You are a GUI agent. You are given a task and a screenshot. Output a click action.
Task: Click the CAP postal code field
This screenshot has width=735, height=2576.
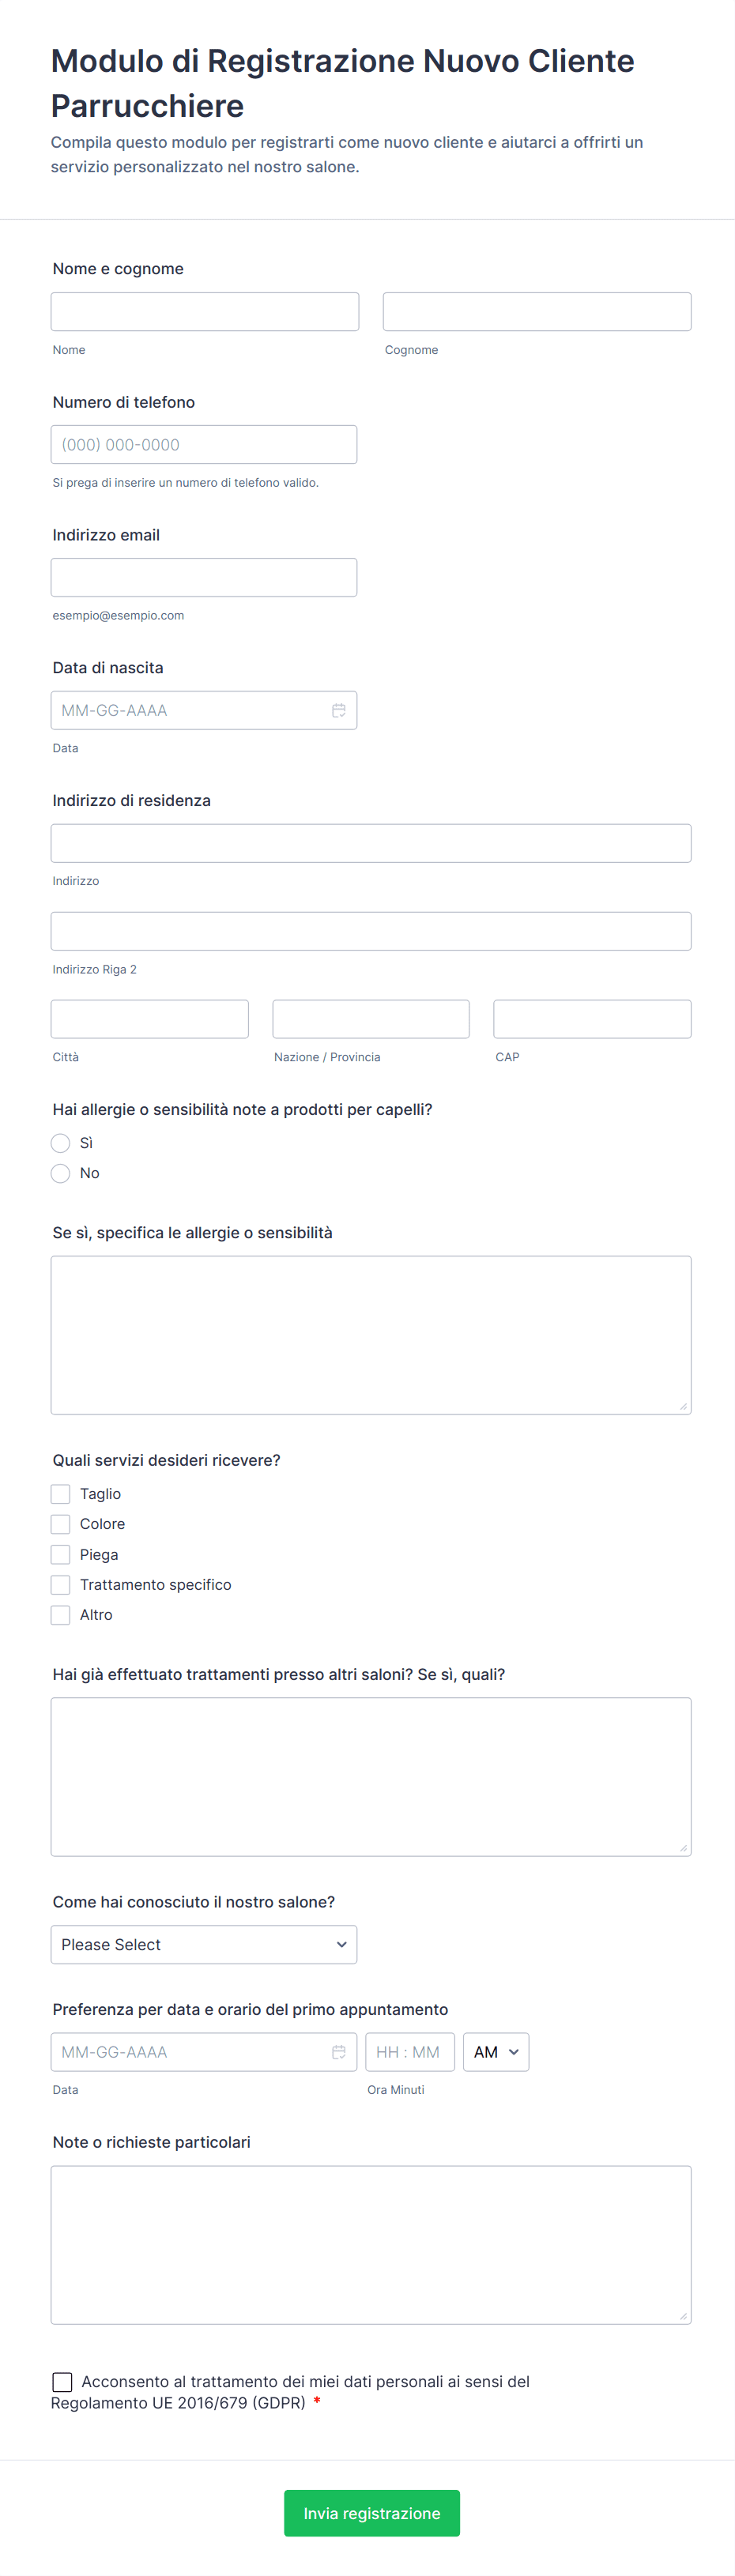(x=592, y=1019)
